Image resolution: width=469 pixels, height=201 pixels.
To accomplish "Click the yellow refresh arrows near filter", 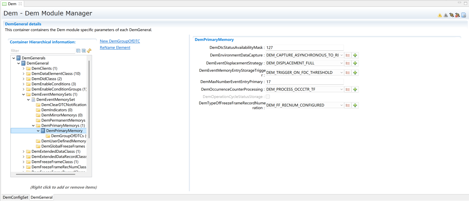I will pos(89,51).
